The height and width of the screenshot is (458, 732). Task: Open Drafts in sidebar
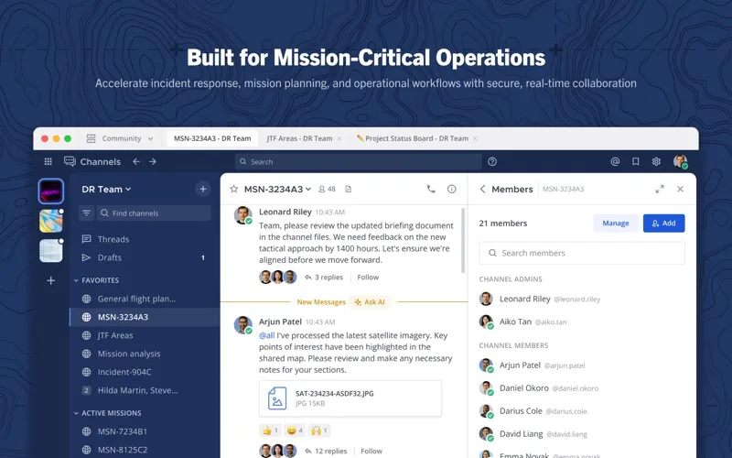click(x=145, y=257)
